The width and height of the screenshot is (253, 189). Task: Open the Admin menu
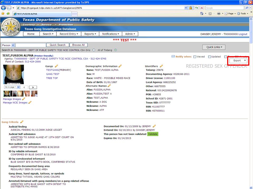point(130,34)
